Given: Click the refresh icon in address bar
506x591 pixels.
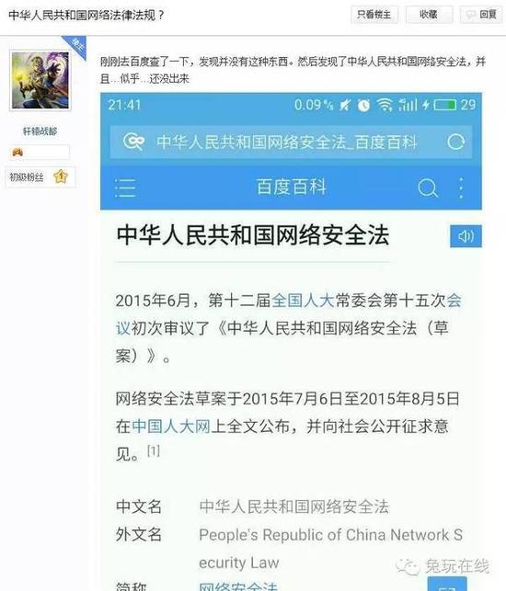Looking at the screenshot, I should 455,142.
